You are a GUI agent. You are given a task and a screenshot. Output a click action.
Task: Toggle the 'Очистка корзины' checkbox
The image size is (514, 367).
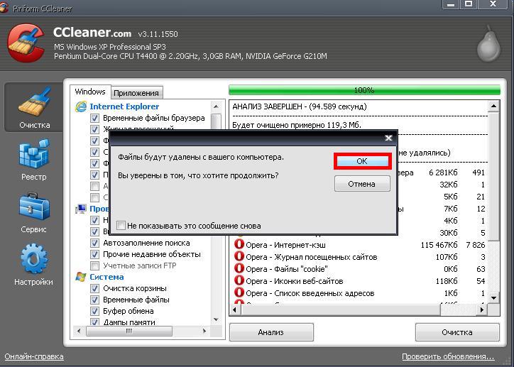coord(94,288)
